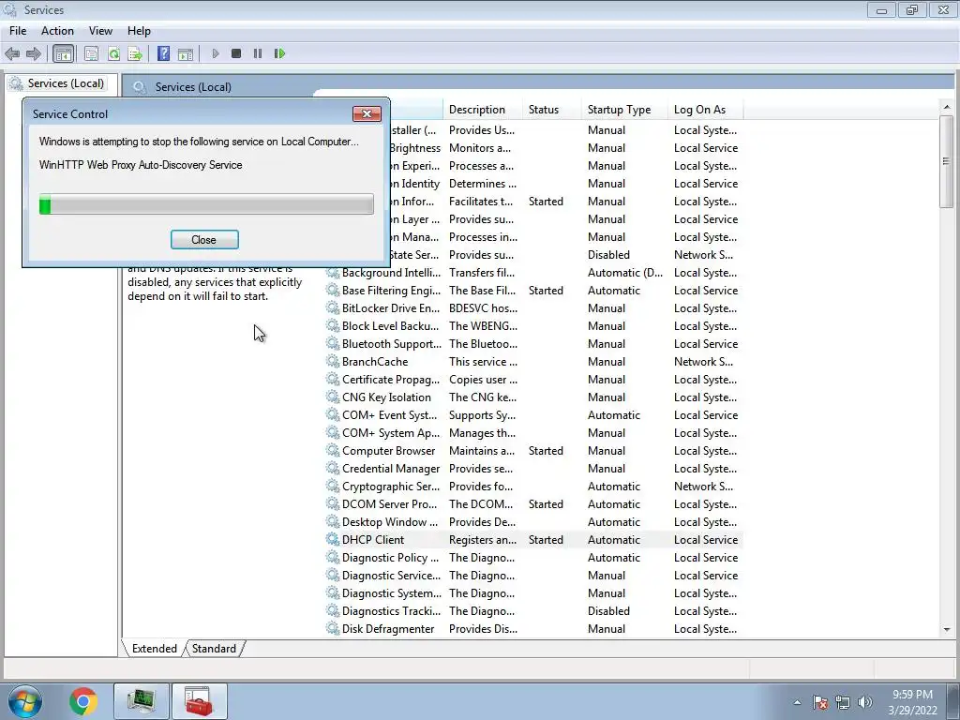The image size is (960, 720).
Task: Toggle Show/Hide Console Tree toolbar icon
Action: (63, 53)
